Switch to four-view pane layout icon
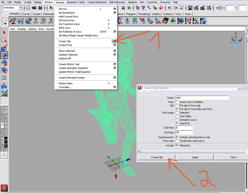This screenshot has width=248, height=193. pos(4,117)
